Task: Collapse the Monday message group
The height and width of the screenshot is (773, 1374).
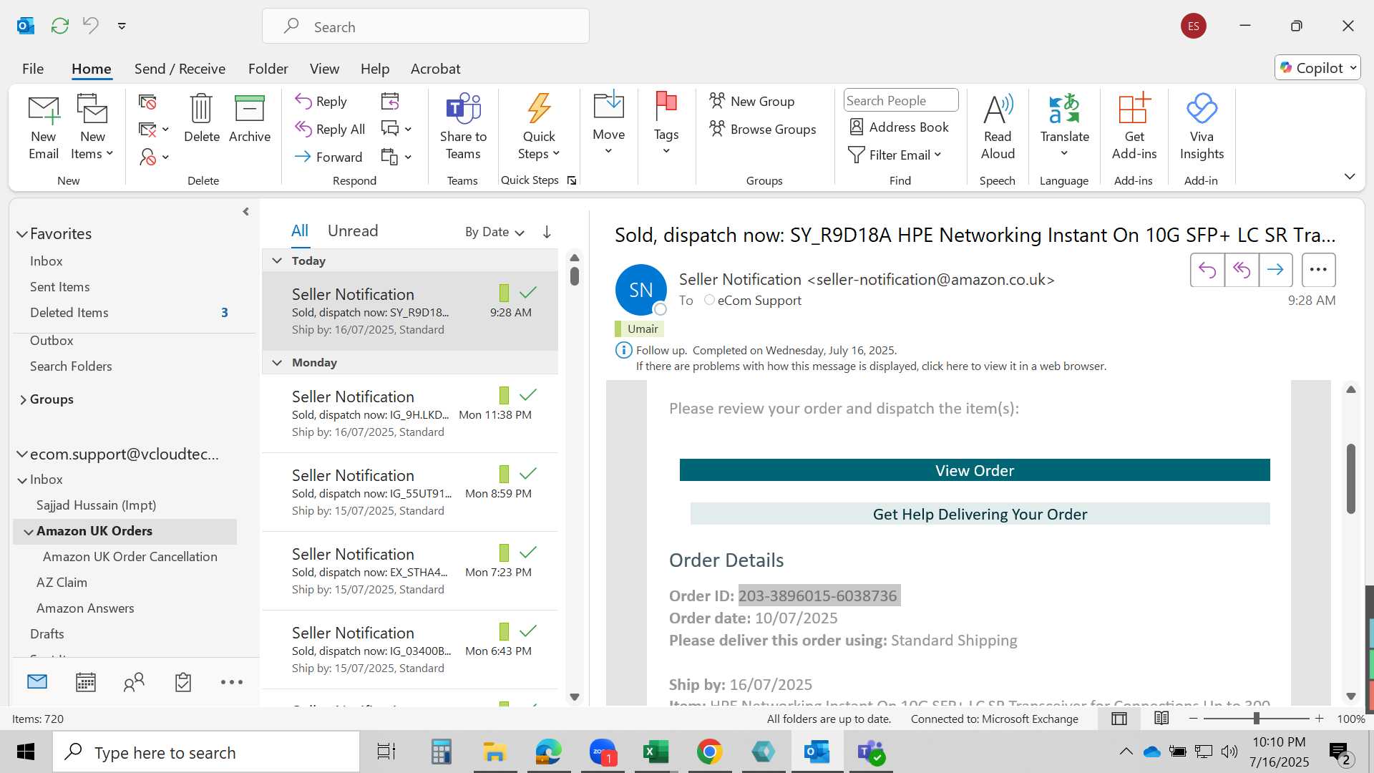Action: [277, 362]
